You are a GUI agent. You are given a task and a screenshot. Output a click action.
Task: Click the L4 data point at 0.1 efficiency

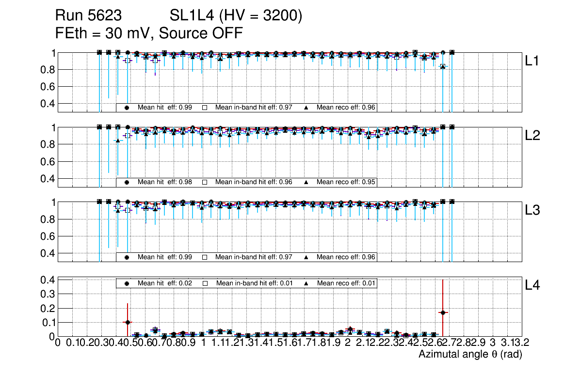(127, 322)
